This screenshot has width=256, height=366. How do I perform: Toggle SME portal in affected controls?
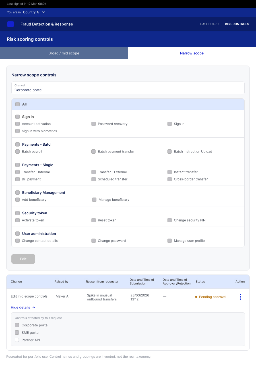coord(17,333)
